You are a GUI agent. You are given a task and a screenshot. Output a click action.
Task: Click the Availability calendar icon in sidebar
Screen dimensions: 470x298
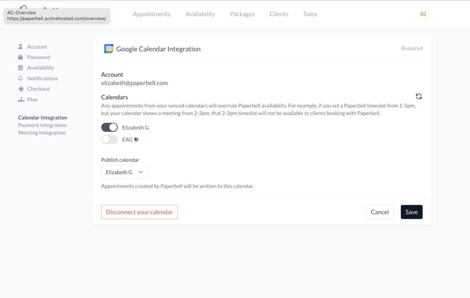tap(21, 68)
